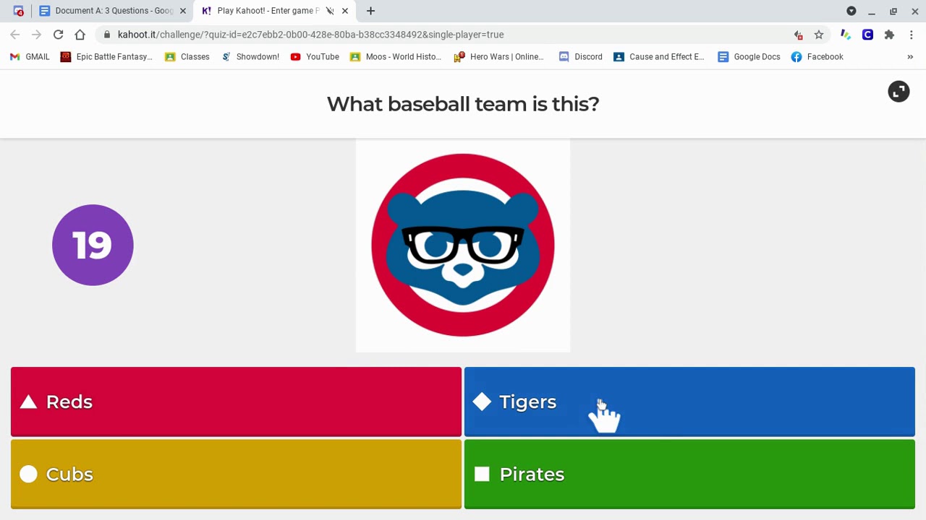The width and height of the screenshot is (926, 520).
Task: Click the address bar URL
Action: coord(310,35)
